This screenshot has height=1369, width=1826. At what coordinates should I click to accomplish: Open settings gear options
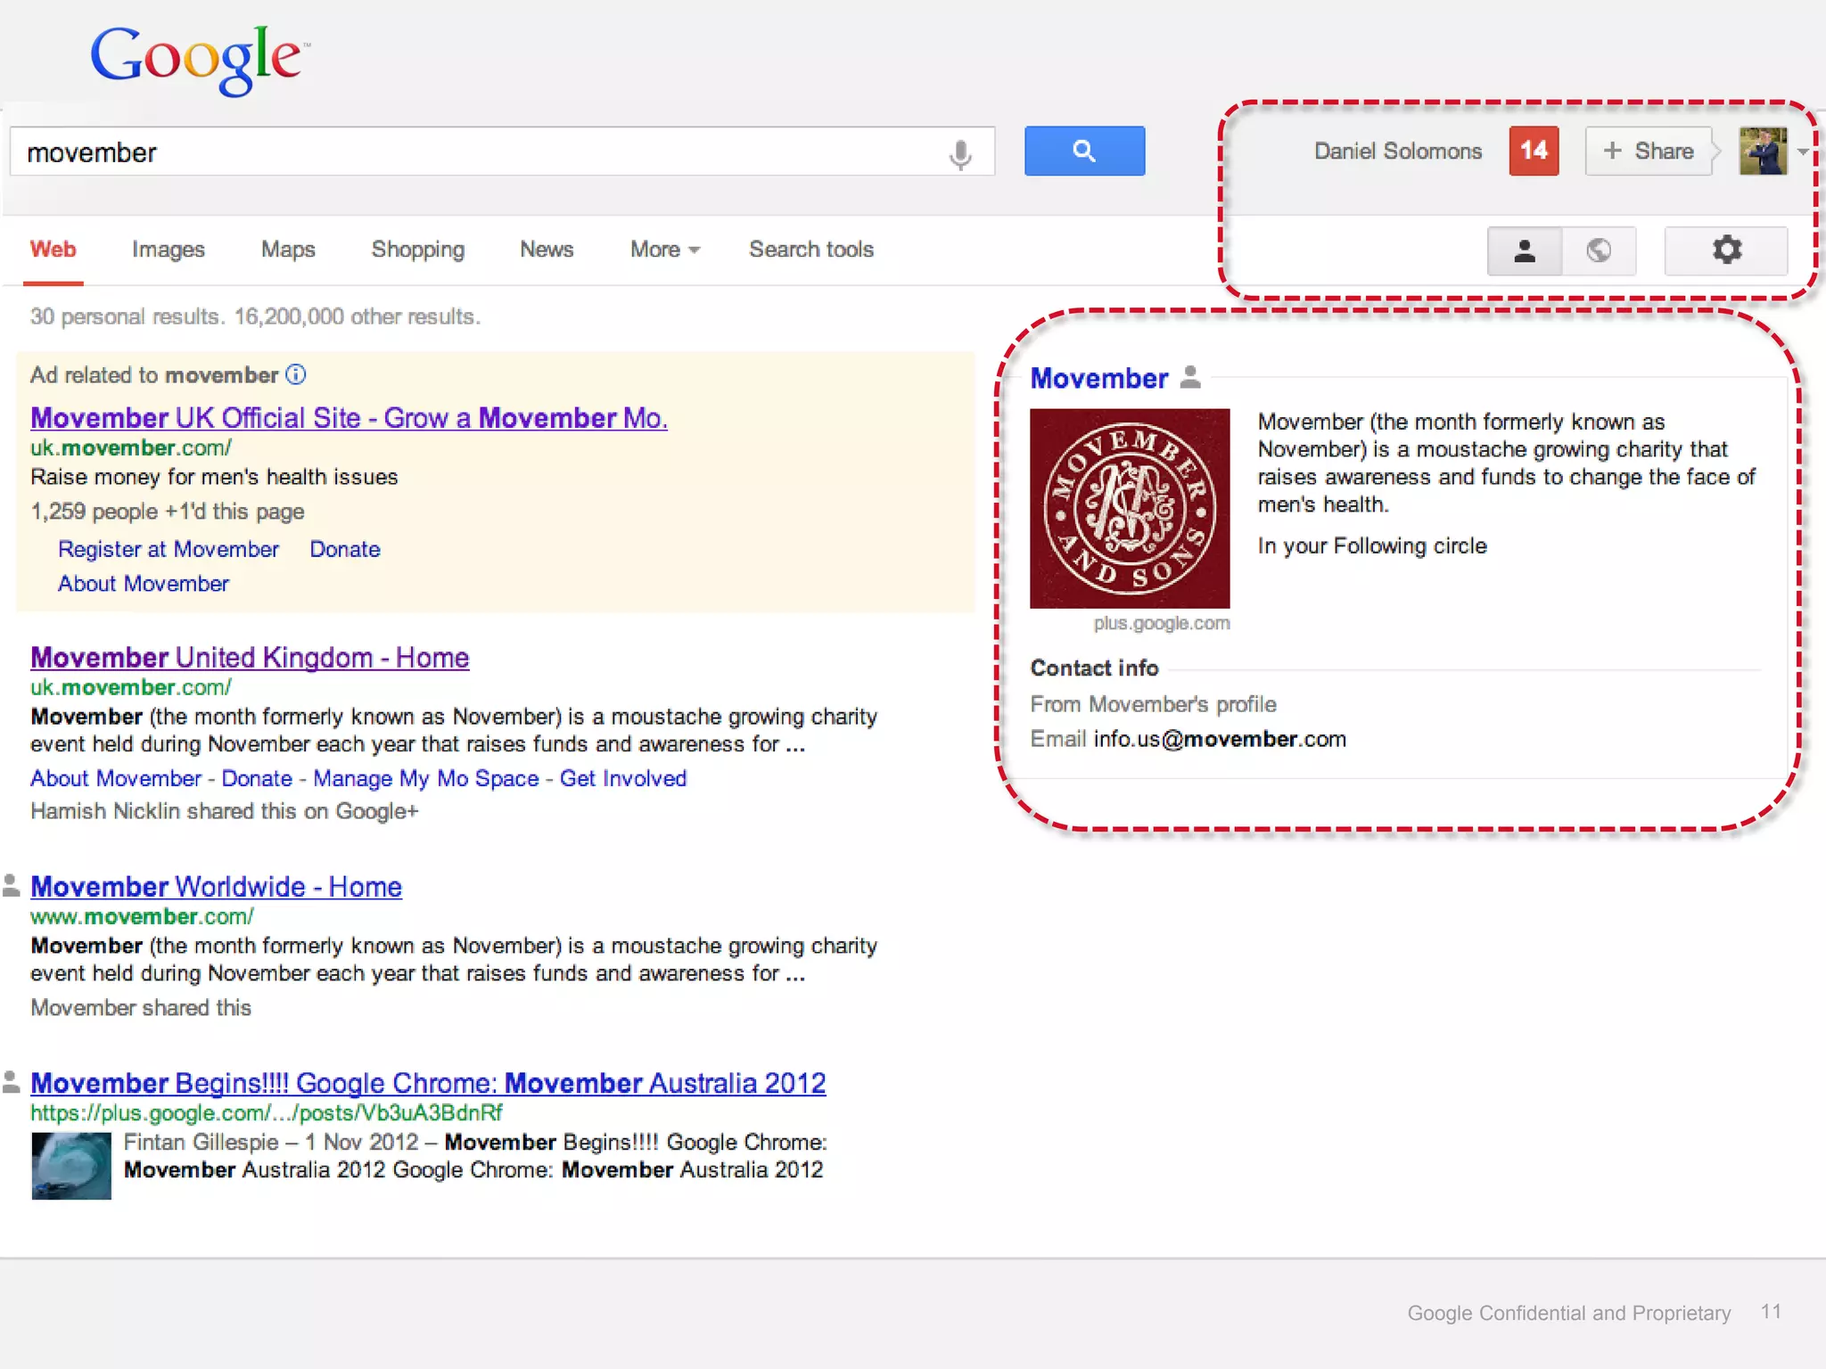click(x=1726, y=250)
